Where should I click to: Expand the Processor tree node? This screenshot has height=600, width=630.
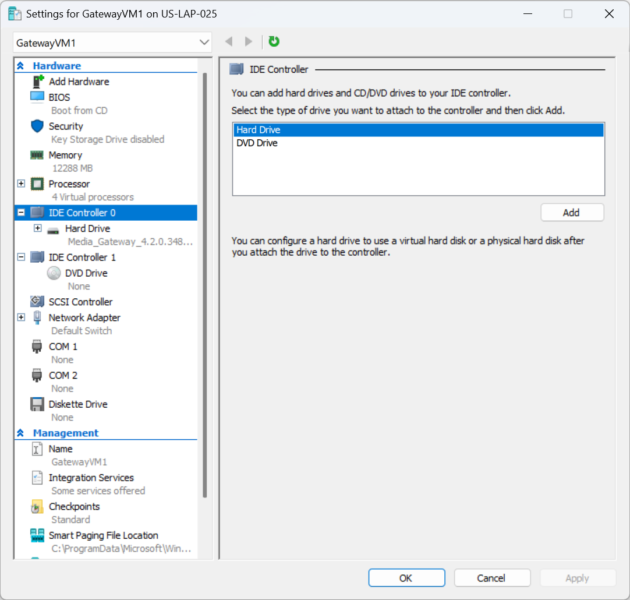pos(22,183)
